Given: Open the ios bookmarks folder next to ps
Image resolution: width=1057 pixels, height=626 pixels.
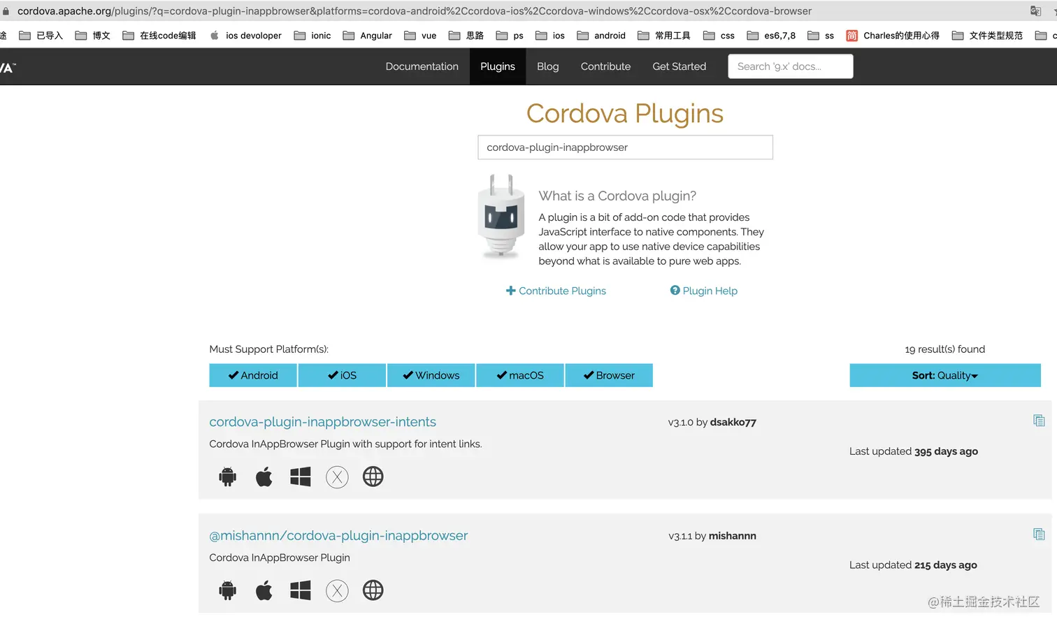Looking at the screenshot, I should tap(550, 36).
